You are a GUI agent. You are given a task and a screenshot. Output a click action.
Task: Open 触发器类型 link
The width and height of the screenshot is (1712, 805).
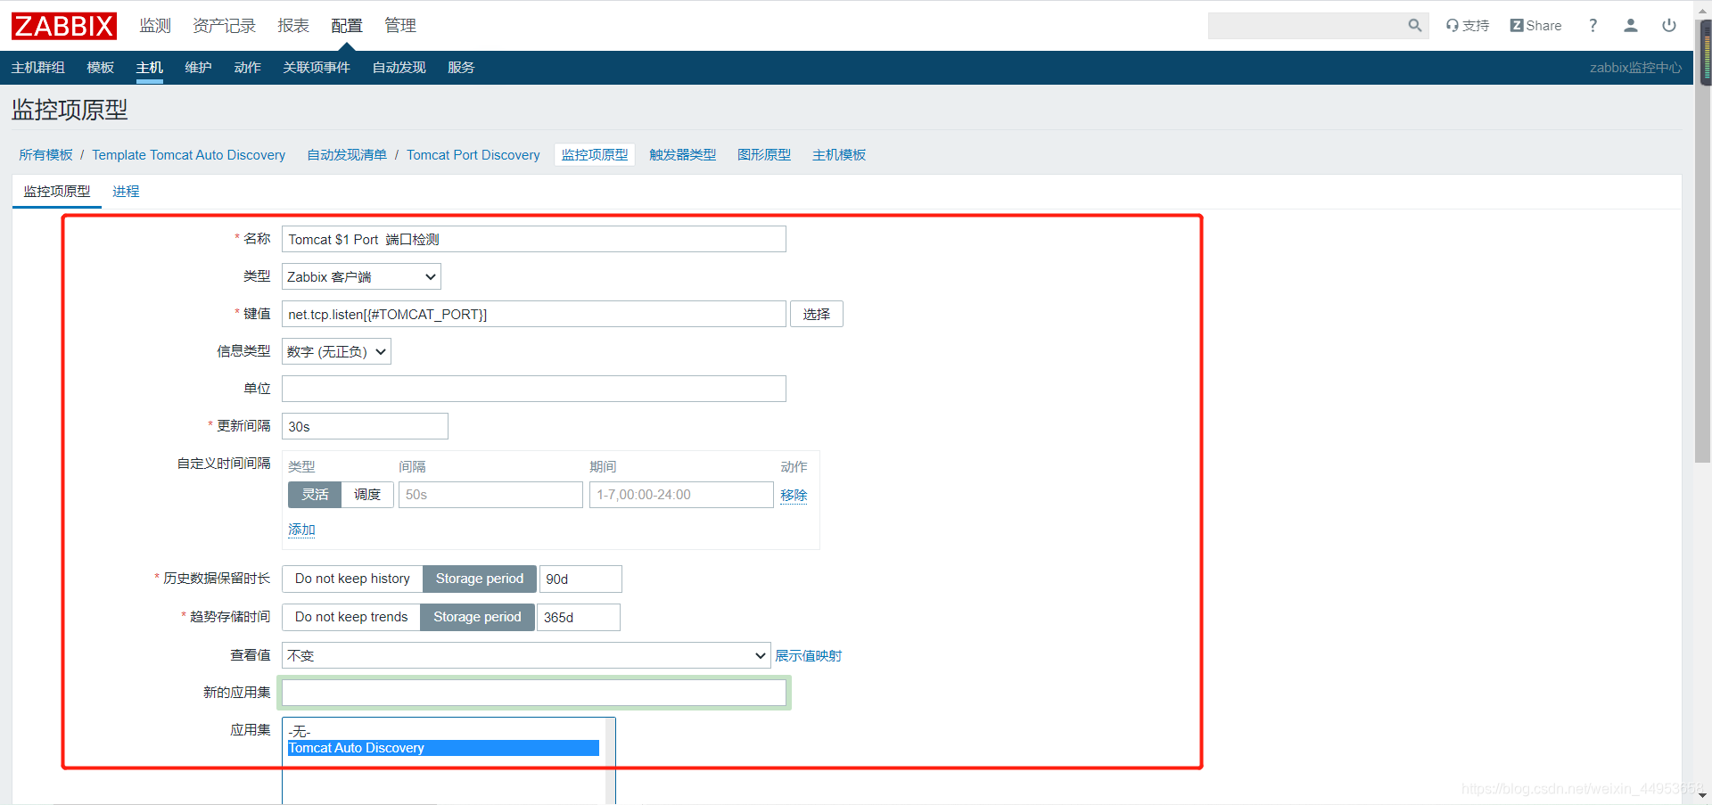683,155
